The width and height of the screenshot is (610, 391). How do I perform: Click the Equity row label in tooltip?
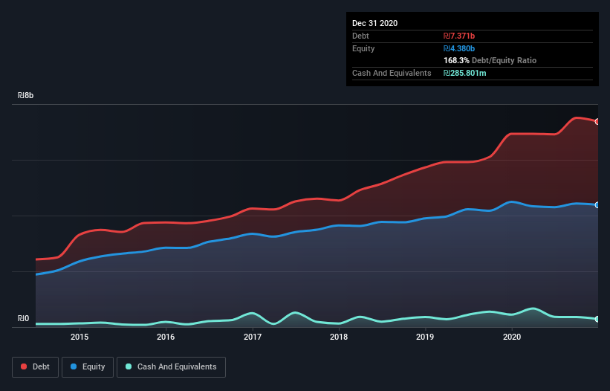pos(363,48)
